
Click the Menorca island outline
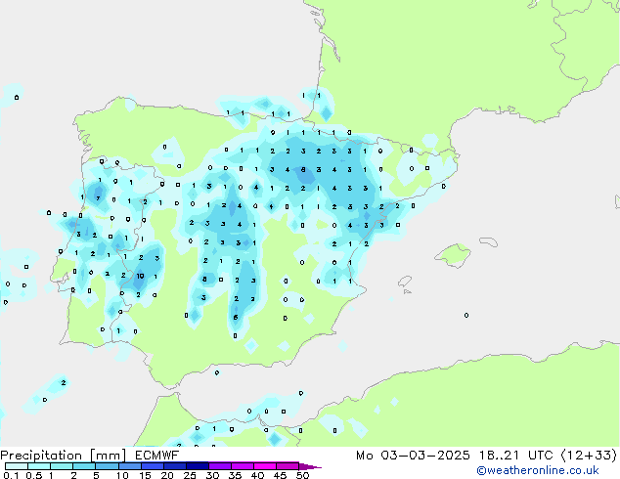coord(488,241)
